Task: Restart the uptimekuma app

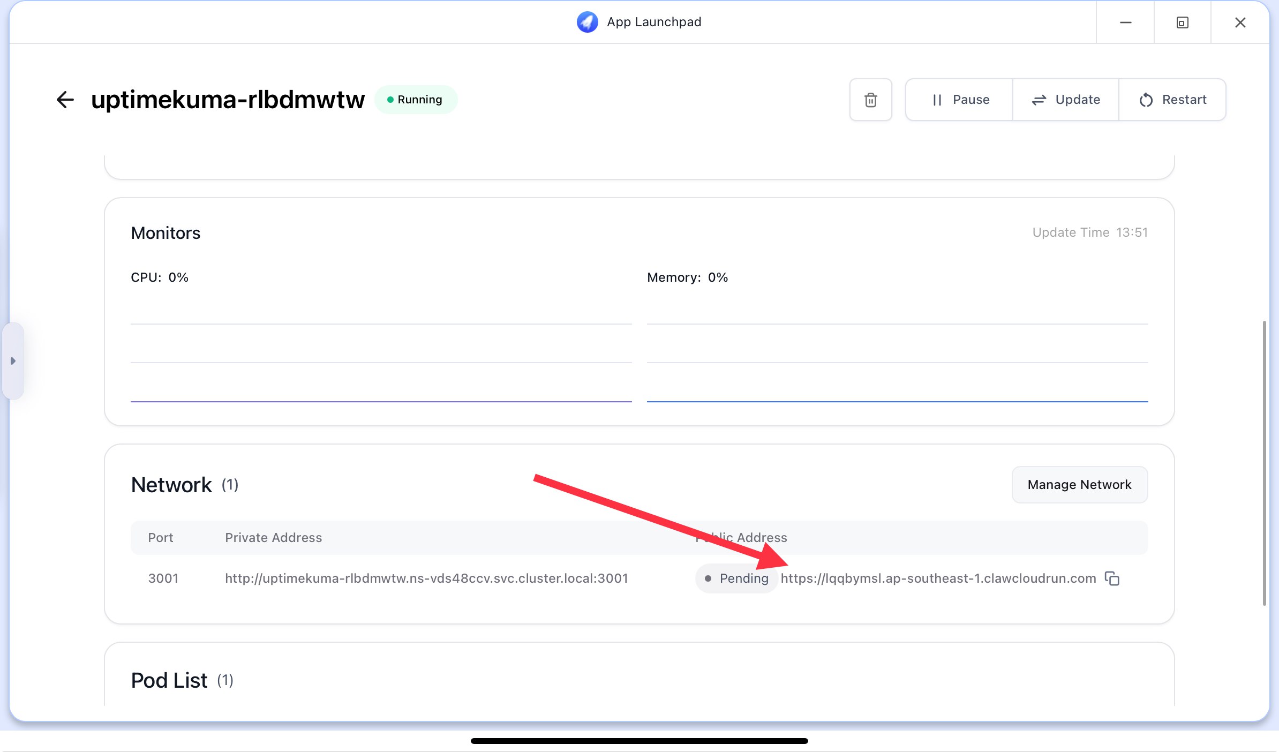Action: (1172, 100)
